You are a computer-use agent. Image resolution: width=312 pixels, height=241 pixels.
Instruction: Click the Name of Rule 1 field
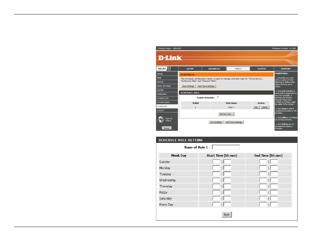(226, 147)
